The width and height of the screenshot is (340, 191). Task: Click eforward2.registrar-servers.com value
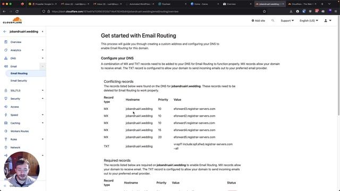(x=194, y=116)
